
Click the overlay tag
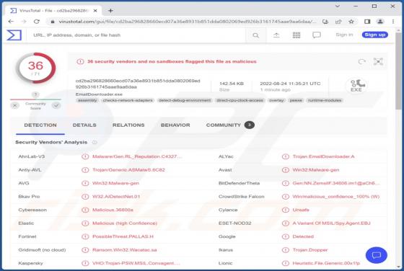click(276, 100)
